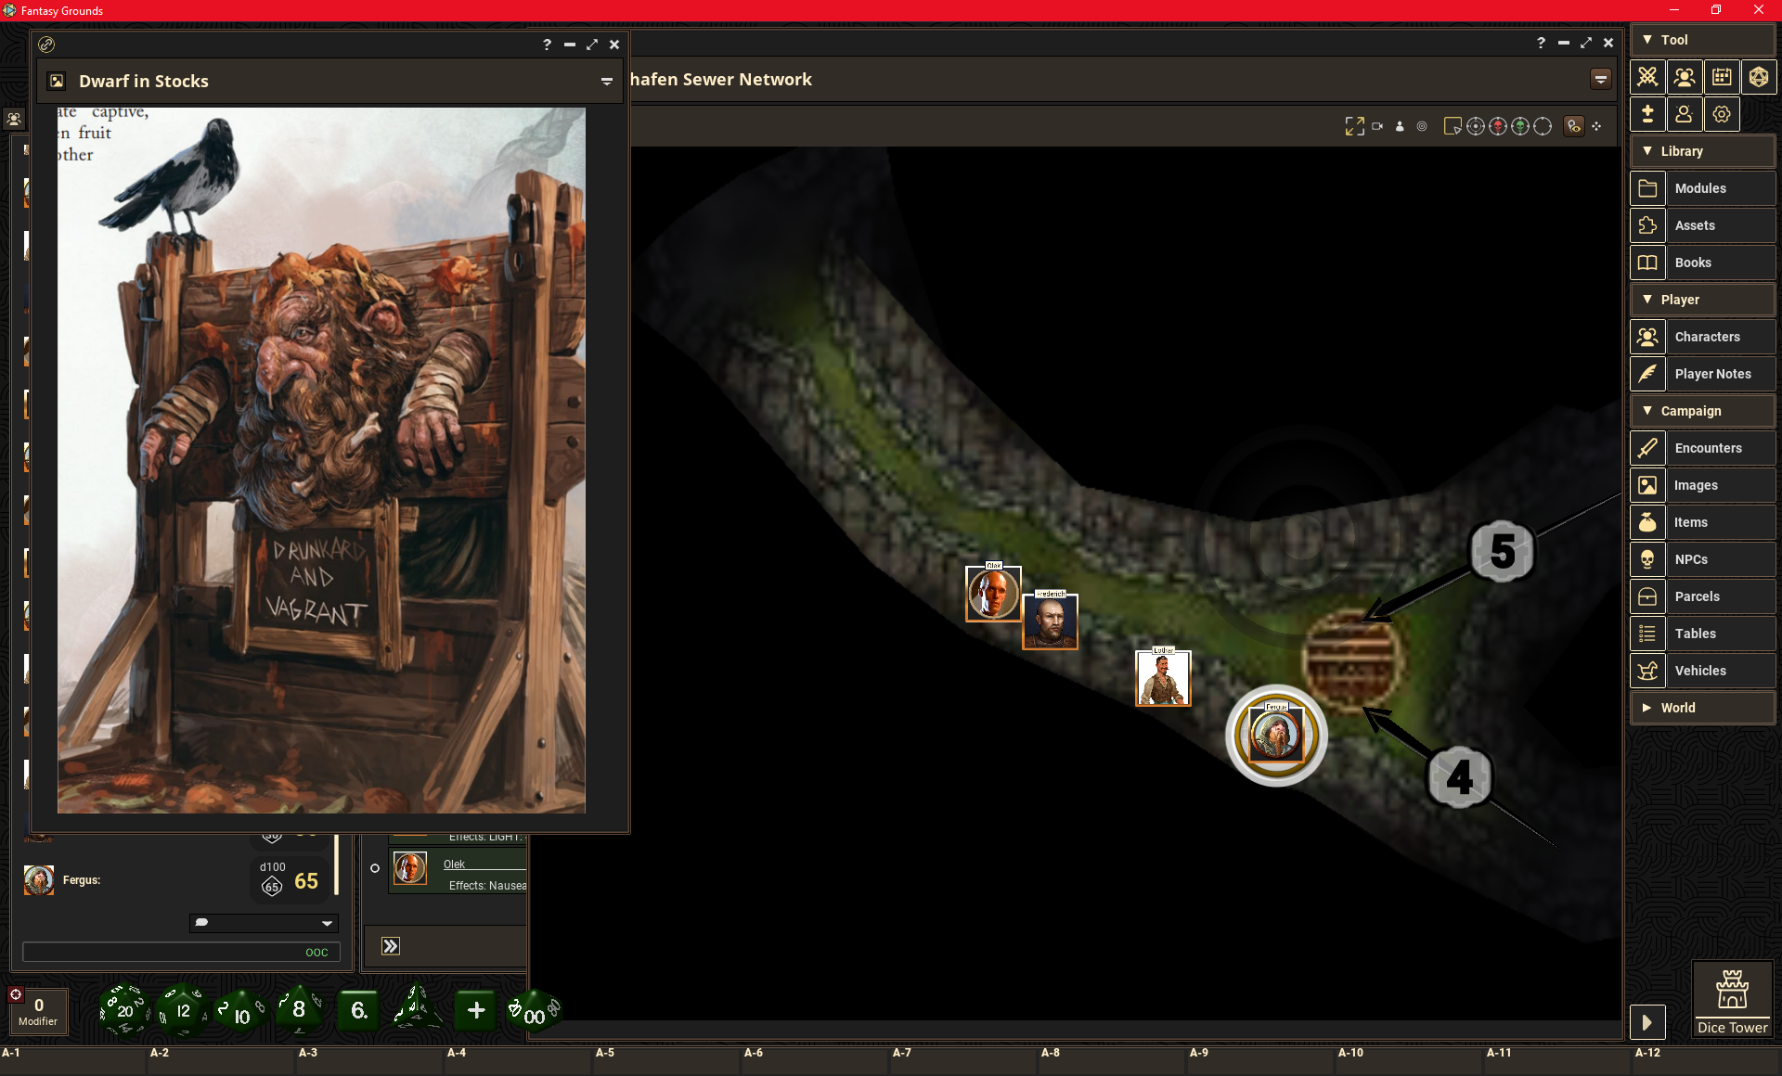Open the dice color selection icon

tap(1759, 77)
